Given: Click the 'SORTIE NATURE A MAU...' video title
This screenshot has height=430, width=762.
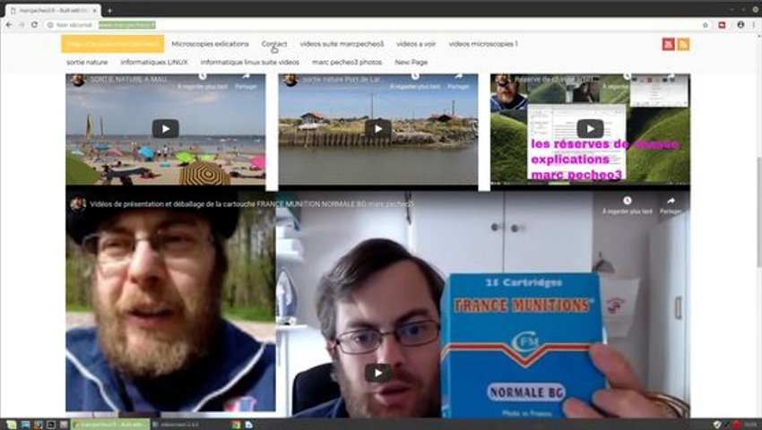Looking at the screenshot, I should 130,79.
